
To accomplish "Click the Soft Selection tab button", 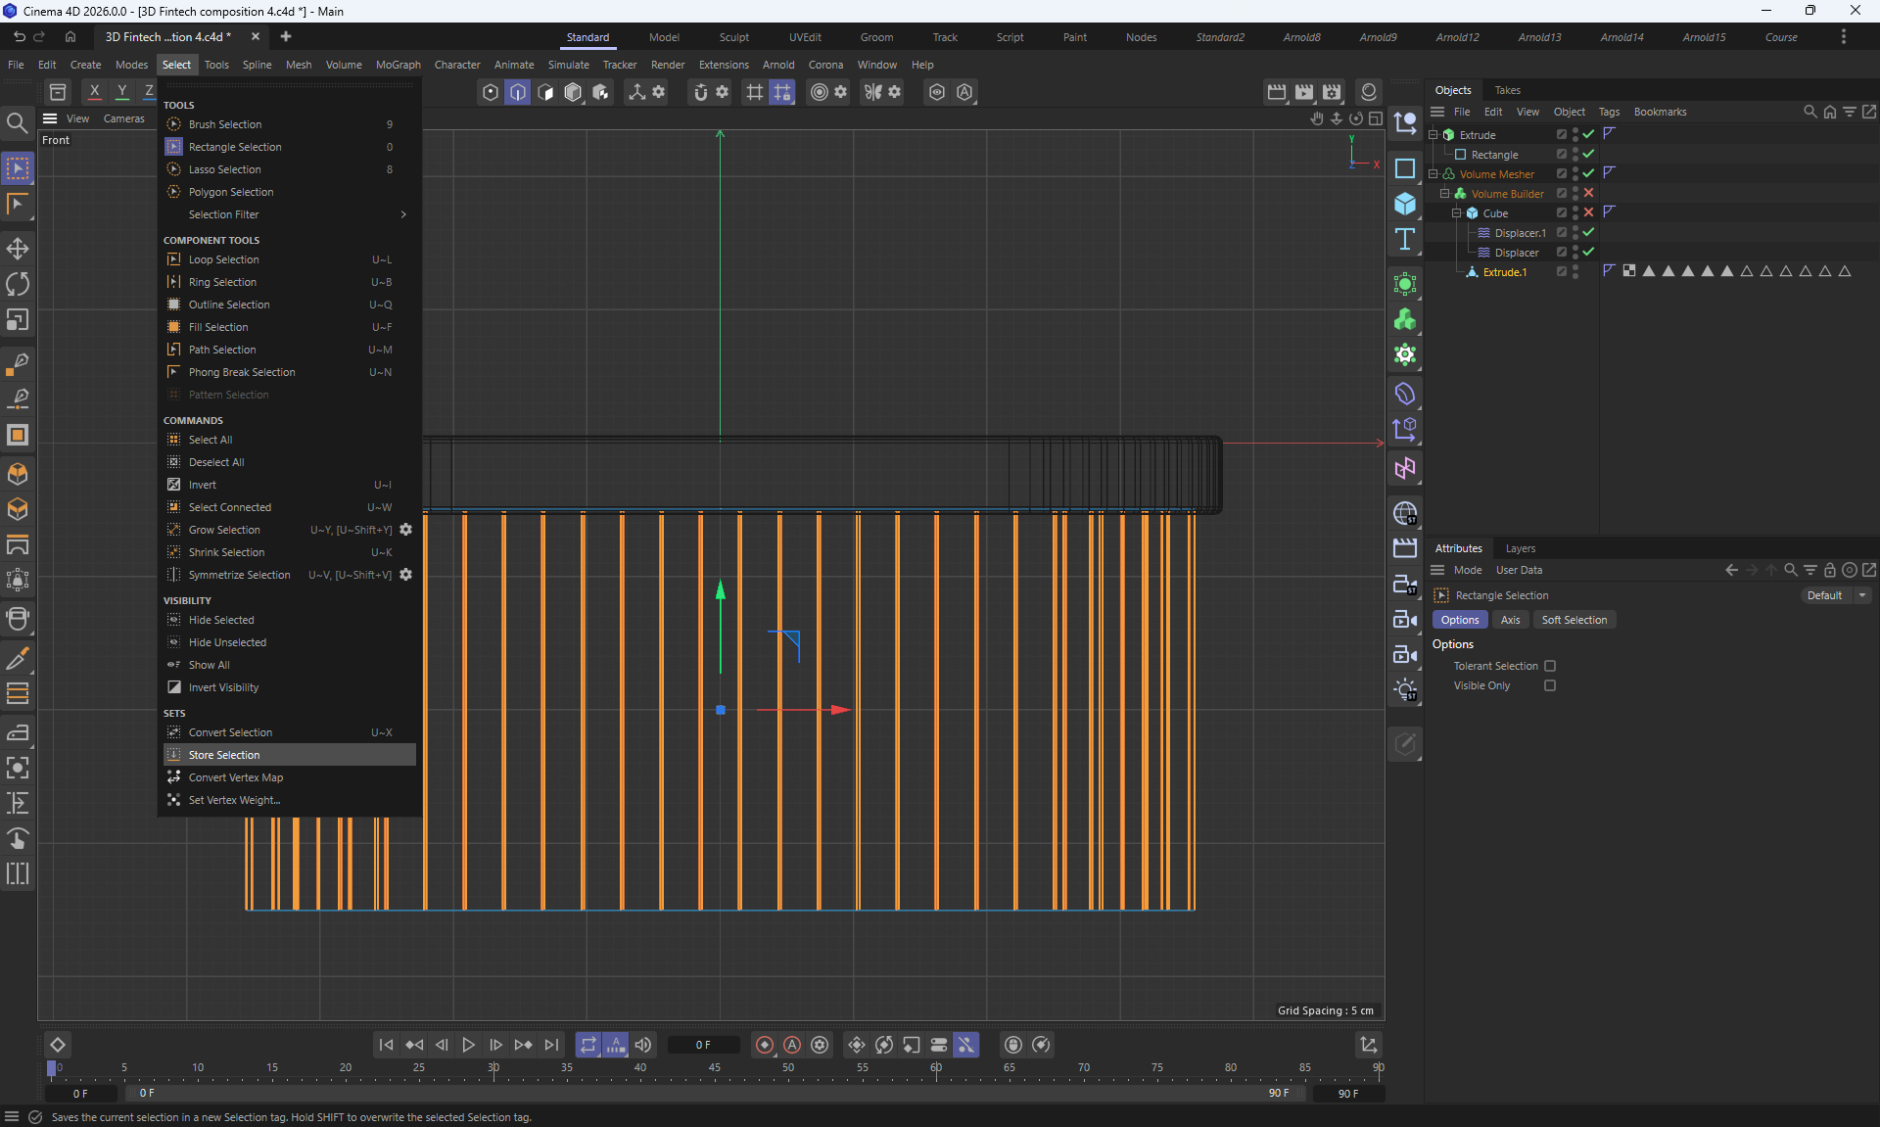I will point(1574,620).
